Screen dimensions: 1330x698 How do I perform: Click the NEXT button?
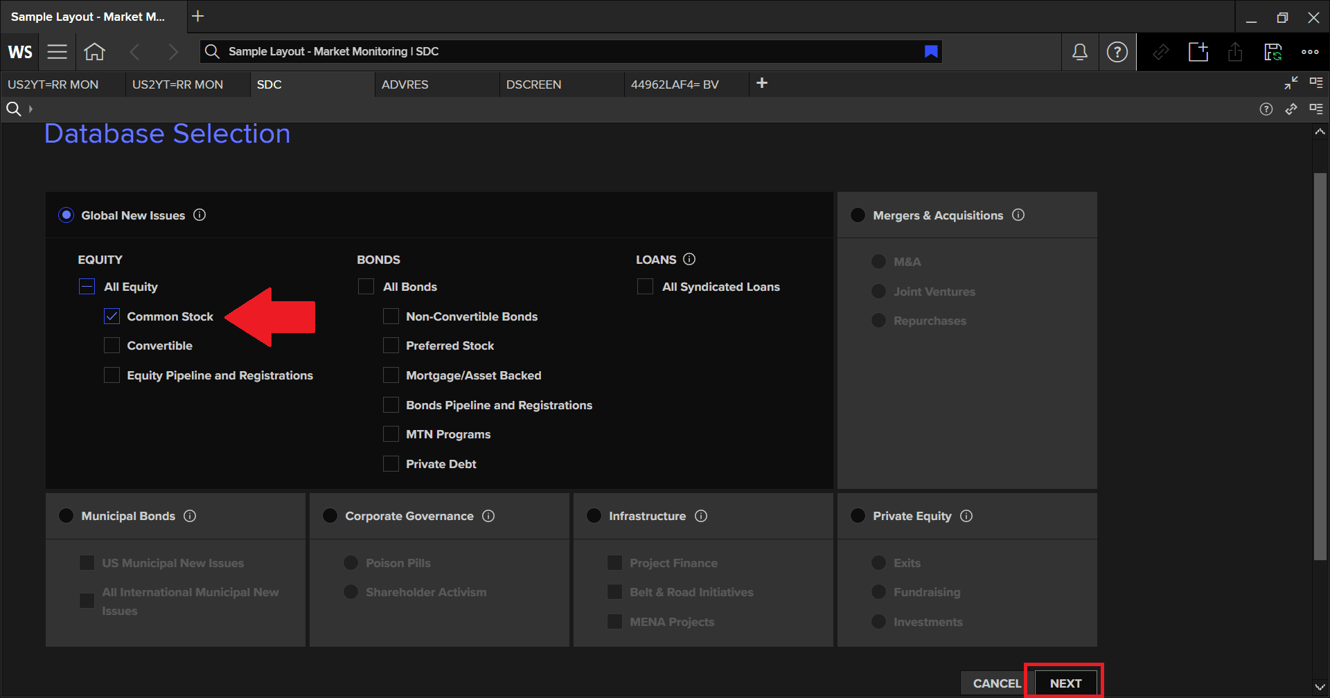click(x=1065, y=683)
